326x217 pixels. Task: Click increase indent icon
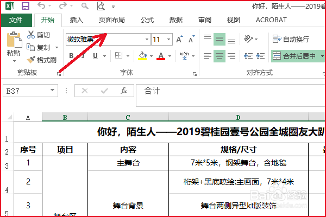(x=260, y=56)
